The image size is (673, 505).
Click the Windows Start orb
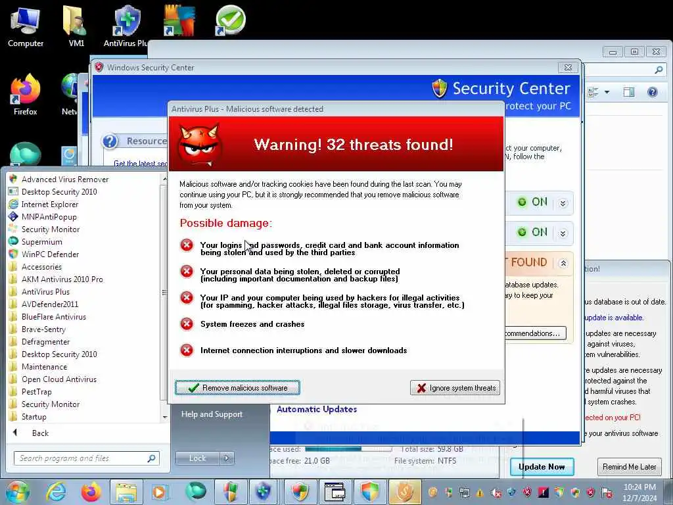point(17,492)
